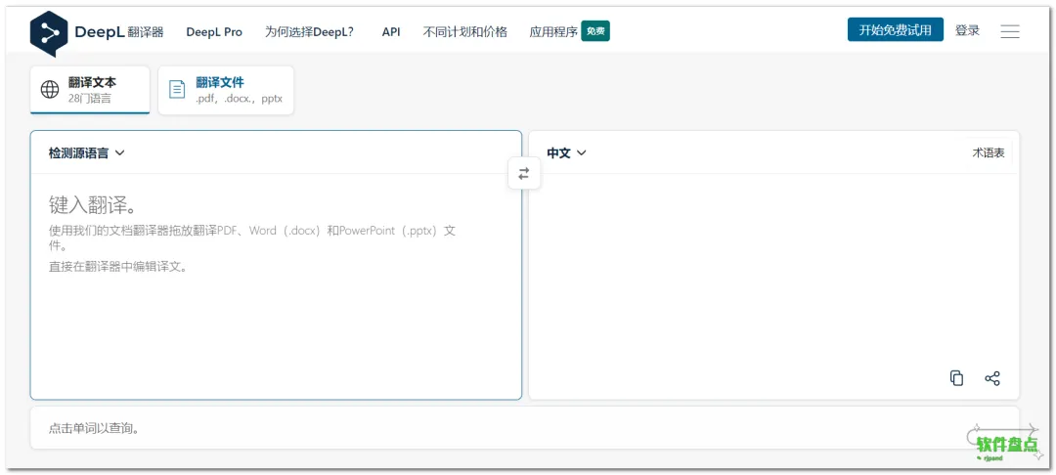The height and width of the screenshot is (475, 1056).
Task: Open 不同计划和价格 menu item
Action: tap(464, 31)
